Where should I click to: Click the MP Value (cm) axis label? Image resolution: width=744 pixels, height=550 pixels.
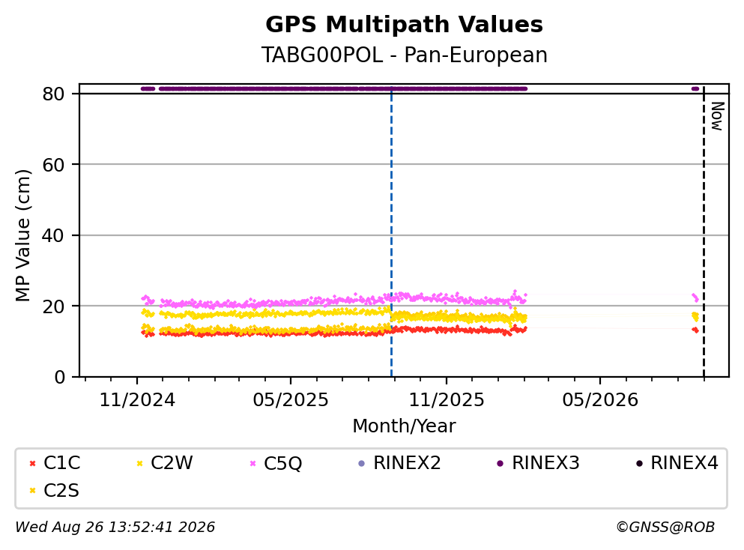click(x=22, y=235)
